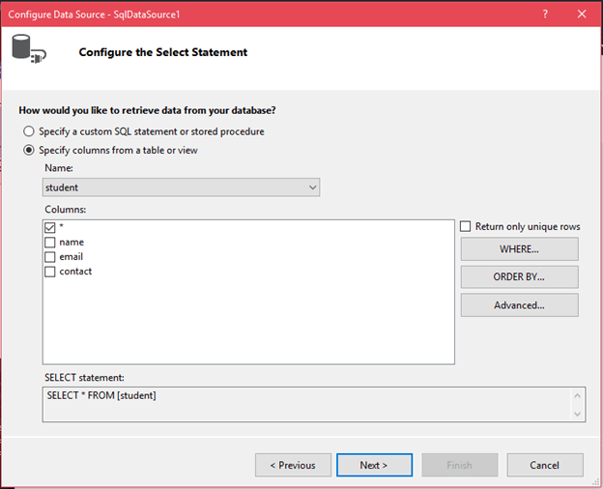Select specify columns from a table or view
Screen dimensions: 603x489
30,150
